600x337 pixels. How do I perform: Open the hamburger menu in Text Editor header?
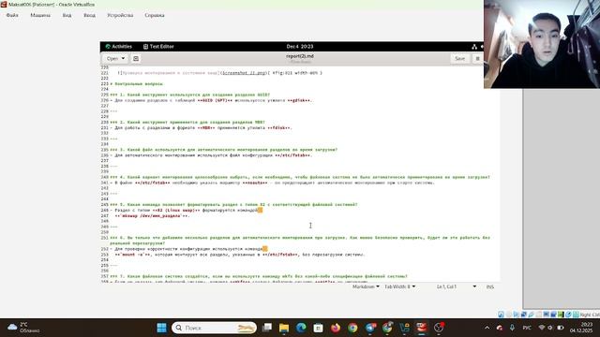tap(477, 58)
